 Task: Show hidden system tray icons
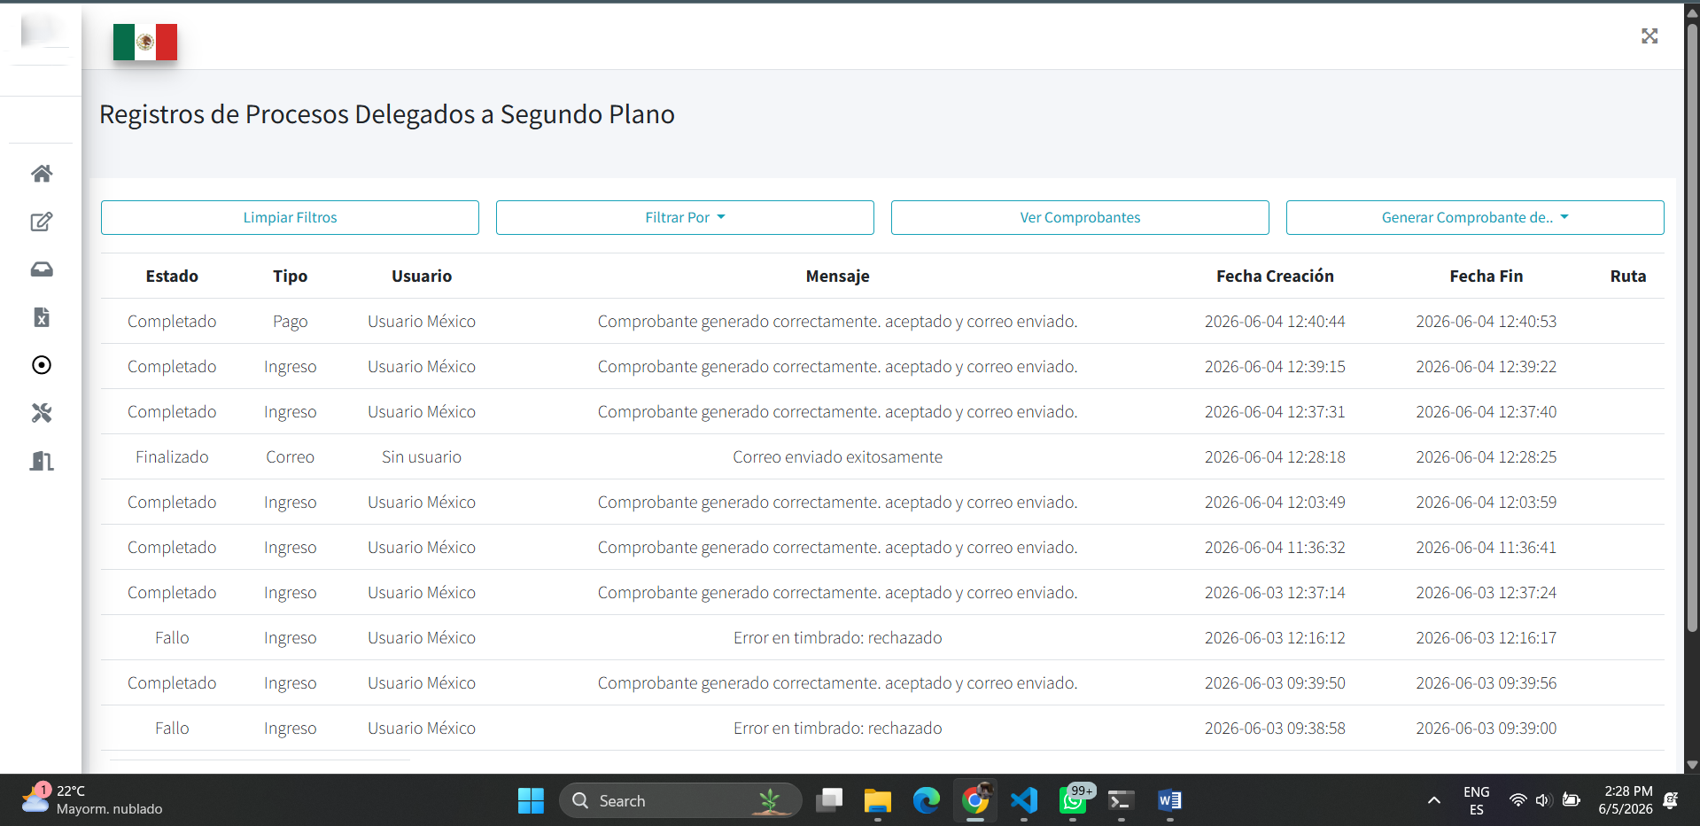click(x=1433, y=800)
